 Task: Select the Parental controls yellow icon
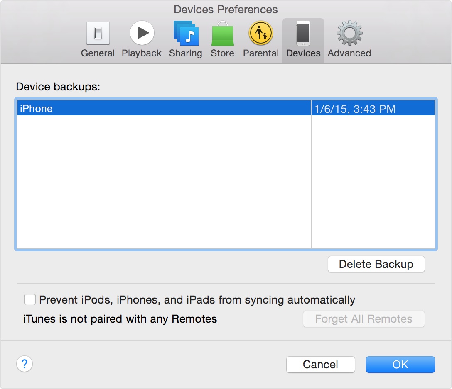(260, 34)
